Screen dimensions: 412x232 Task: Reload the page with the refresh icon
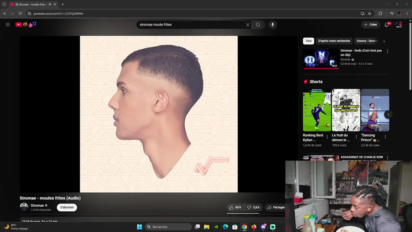[x=20, y=14]
